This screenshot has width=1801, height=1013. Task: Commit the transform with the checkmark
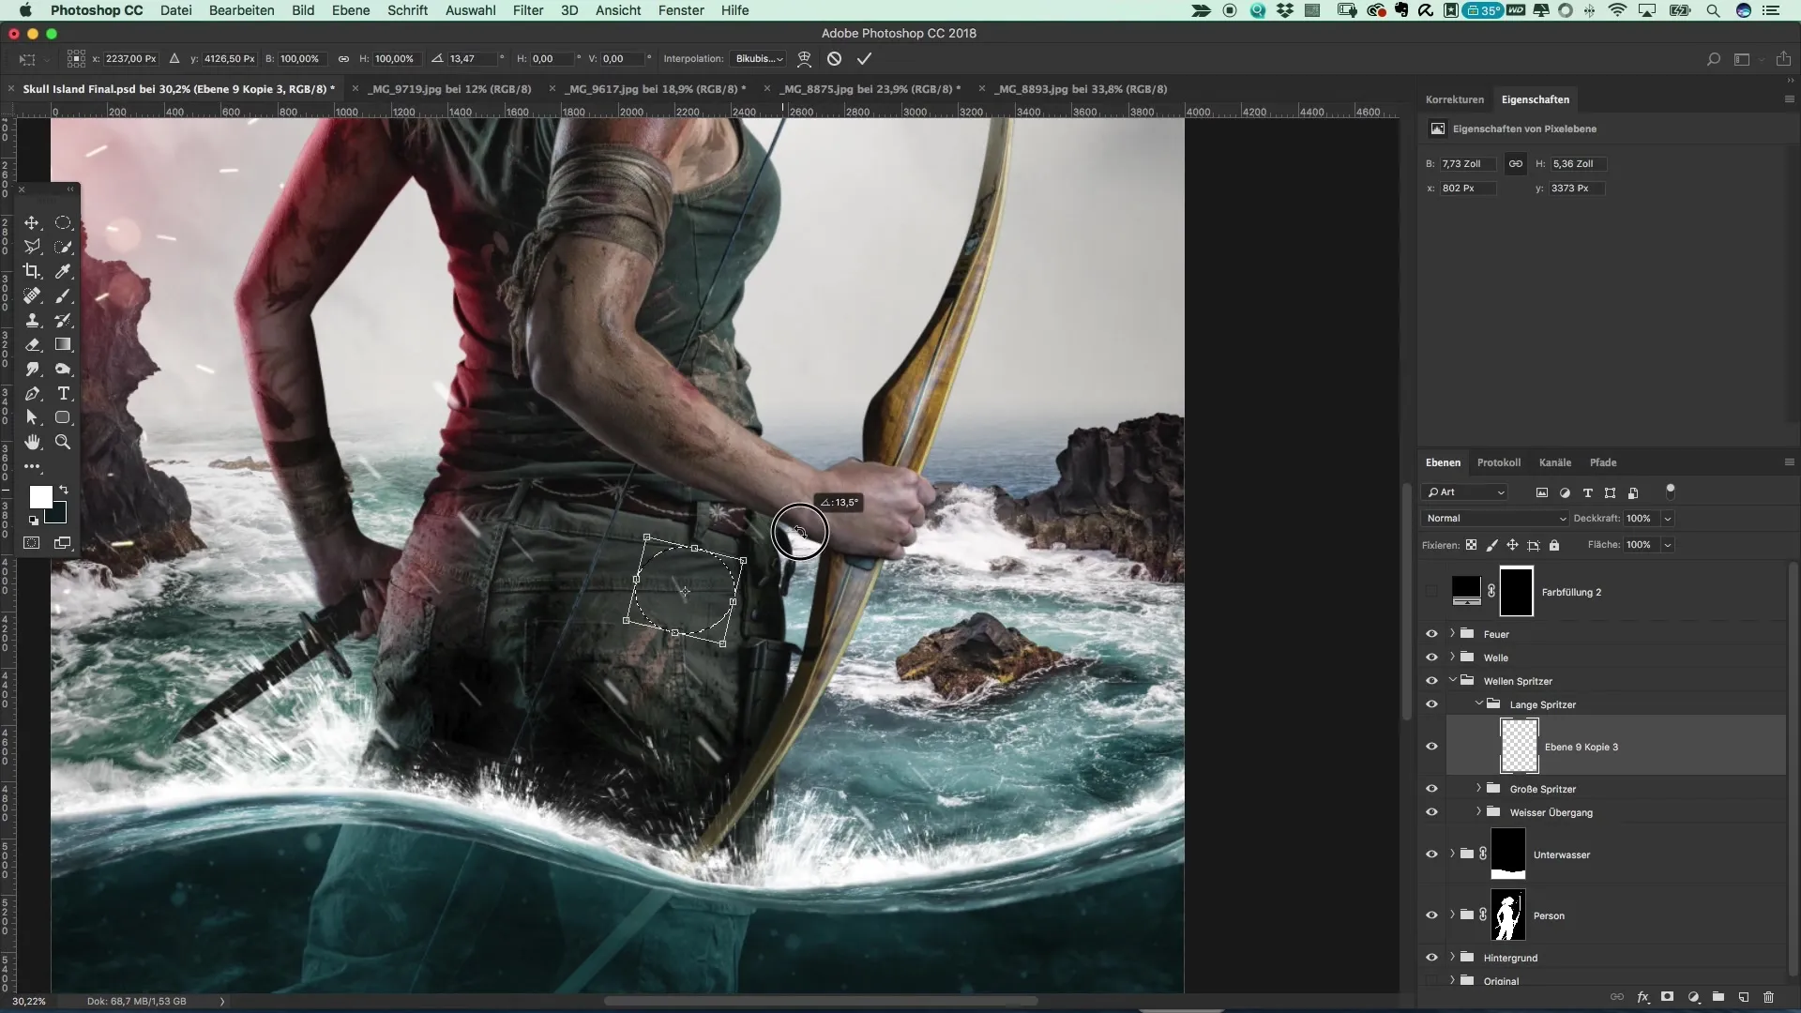click(864, 58)
